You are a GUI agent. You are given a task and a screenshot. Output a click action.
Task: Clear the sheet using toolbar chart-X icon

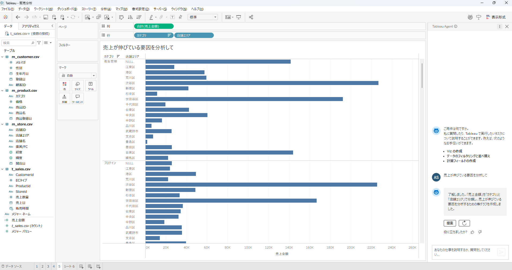[107, 17]
